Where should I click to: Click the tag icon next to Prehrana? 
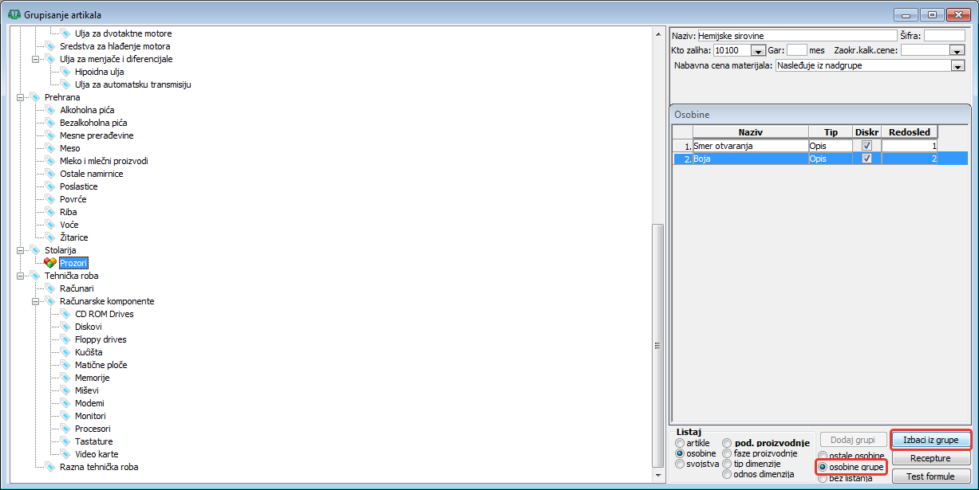click(x=35, y=97)
